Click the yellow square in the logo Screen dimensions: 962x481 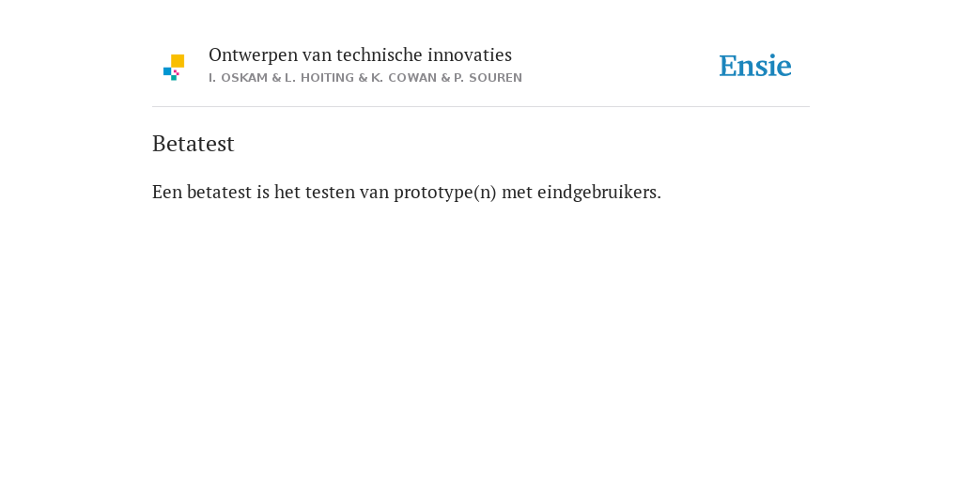pyautogui.click(x=178, y=61)
